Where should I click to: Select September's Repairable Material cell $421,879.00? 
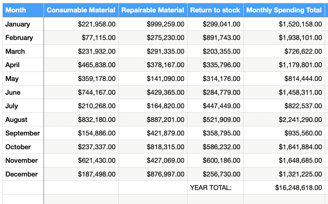(165, 133)
